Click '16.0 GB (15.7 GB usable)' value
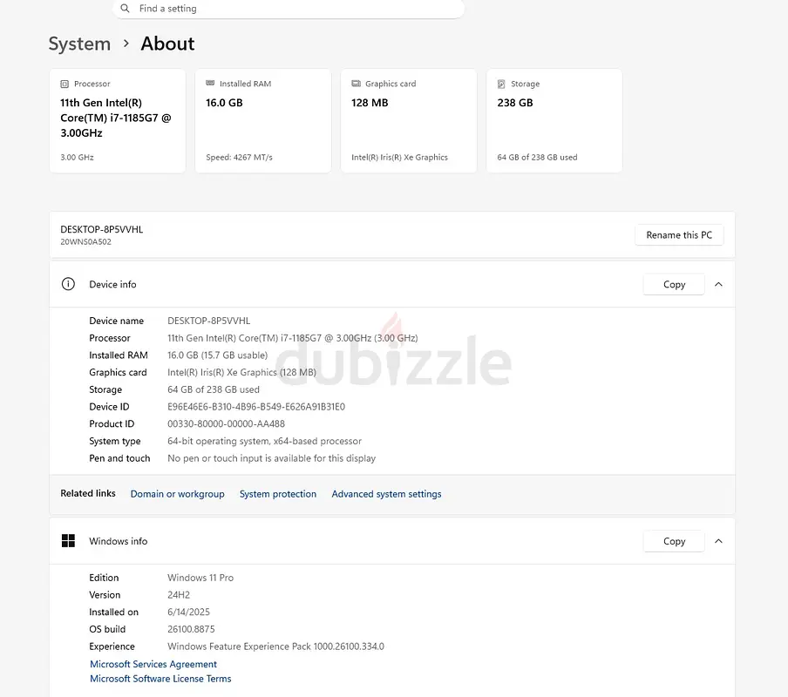Screen dimensions: 788x697 point(218,355)
